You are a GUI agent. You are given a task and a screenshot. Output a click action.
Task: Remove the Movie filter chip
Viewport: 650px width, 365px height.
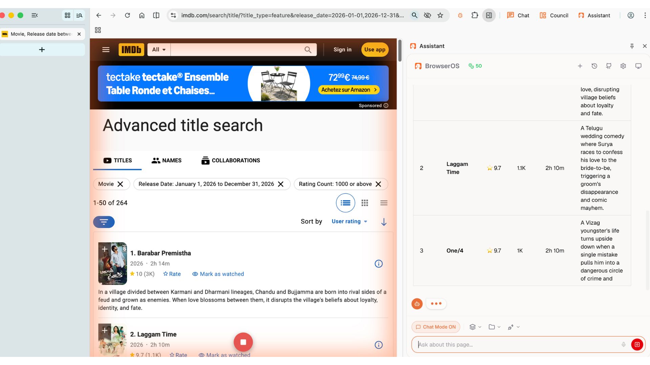(120, 184)
